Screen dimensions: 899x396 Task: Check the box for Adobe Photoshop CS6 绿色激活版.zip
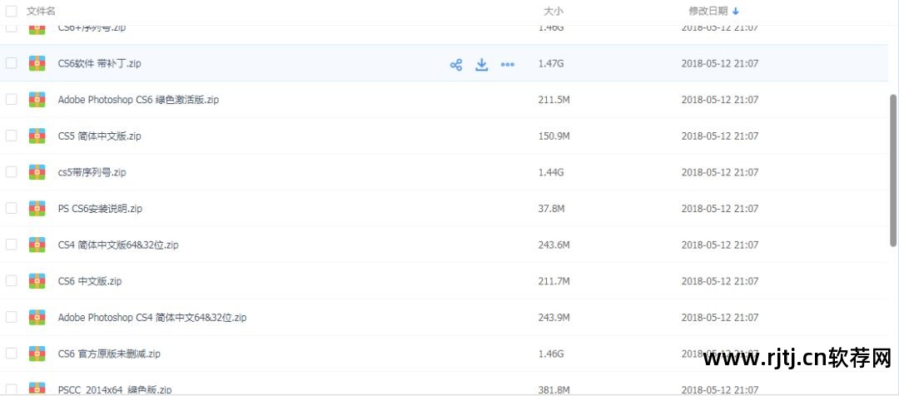tap(12, 100)
